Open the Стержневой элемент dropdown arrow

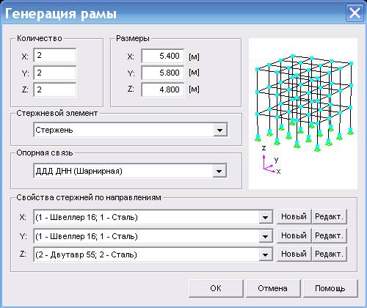(220, 130)
